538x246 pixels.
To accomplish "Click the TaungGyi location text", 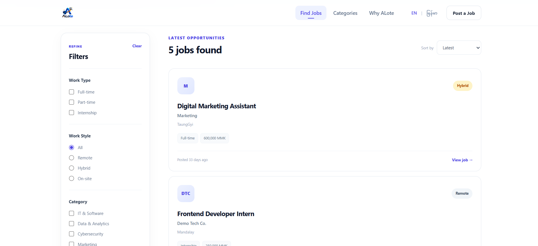I will coord(185,125).
